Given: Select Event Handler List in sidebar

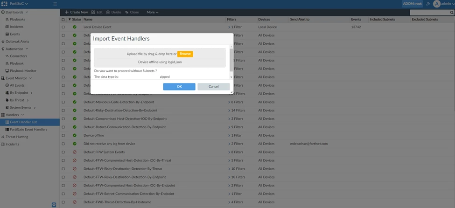Looking at the screenshot, I should tap(30, 122).
